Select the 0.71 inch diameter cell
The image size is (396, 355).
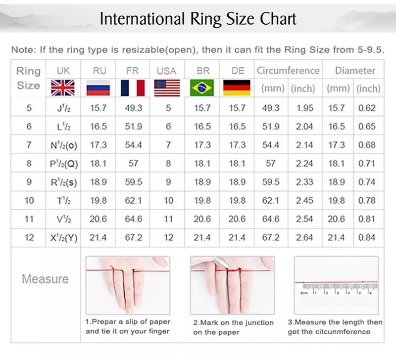tap(367, 164)
